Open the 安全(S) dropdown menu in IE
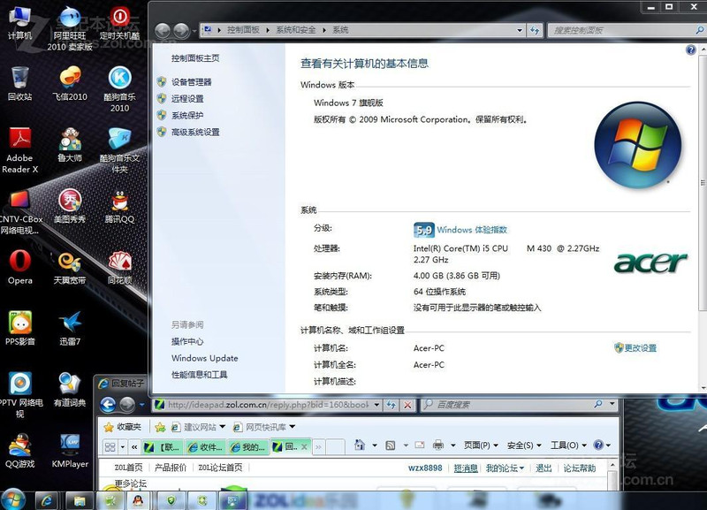The width and height of the screenshot is (707, 510). click(521, 445)
